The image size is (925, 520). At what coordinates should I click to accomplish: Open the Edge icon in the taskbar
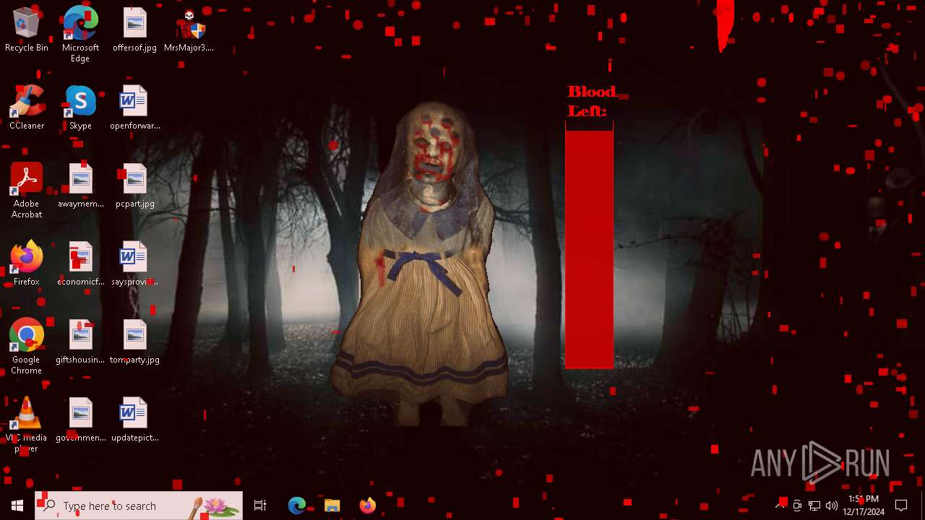point(297,506)
